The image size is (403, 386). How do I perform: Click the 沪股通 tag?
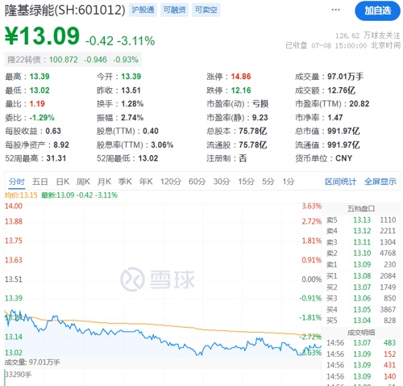(143, 10)
